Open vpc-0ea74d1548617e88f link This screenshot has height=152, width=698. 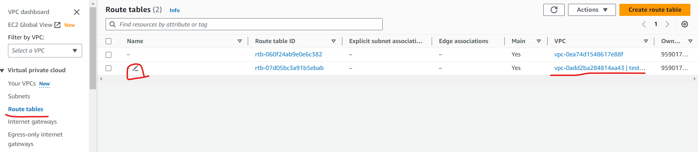[589, 54]
